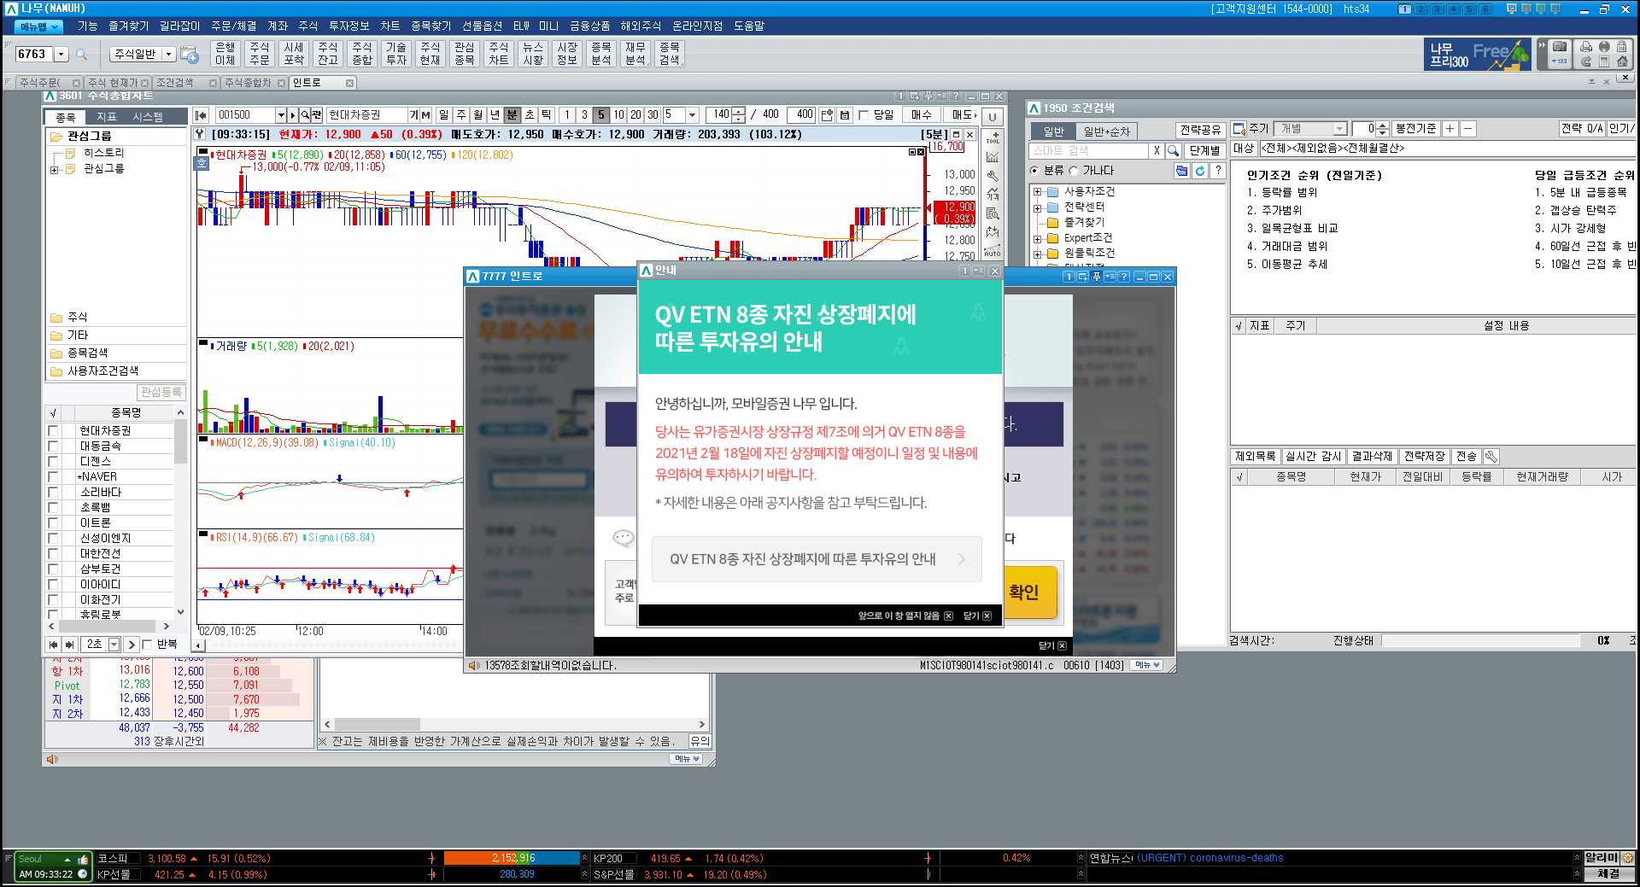Check '앞으로 이 창 열지 않음' box
This screenshot has height=887, width=1640.
(x=948, y=616)
